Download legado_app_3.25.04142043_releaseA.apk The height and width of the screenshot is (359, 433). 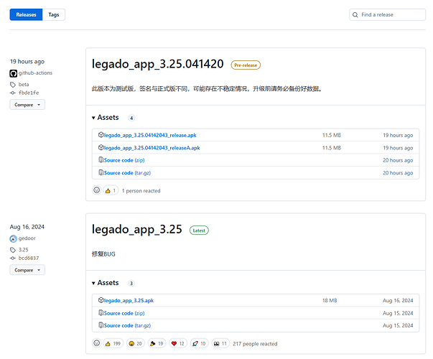pos(152,148)
